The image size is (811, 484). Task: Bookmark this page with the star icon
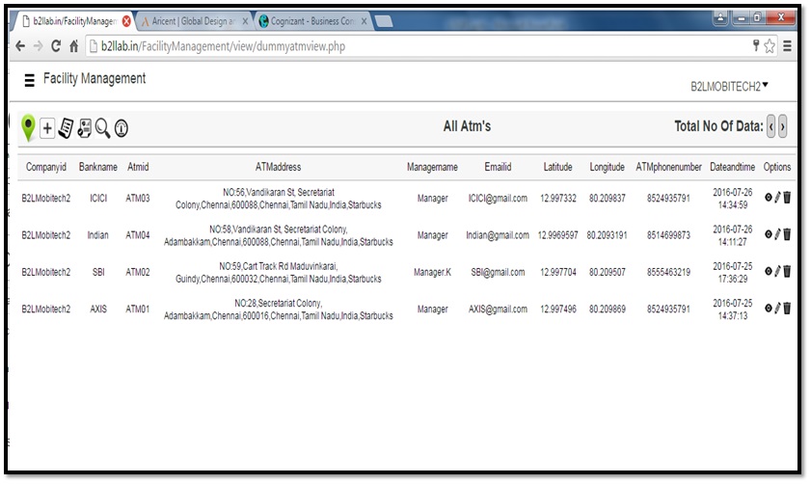coord(770,45)
